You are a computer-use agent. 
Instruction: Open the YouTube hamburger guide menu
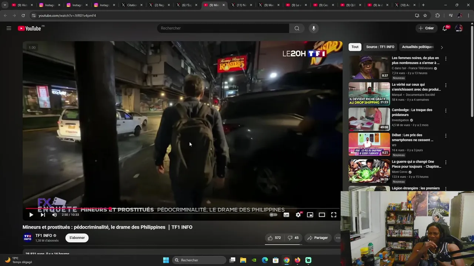click(9, 28)
